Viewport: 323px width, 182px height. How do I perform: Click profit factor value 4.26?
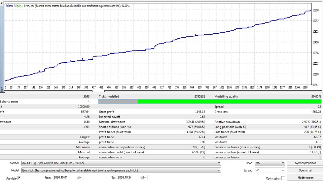coord(87,117)
